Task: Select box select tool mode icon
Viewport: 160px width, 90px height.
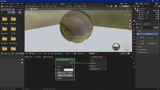Action: (30, 9)
